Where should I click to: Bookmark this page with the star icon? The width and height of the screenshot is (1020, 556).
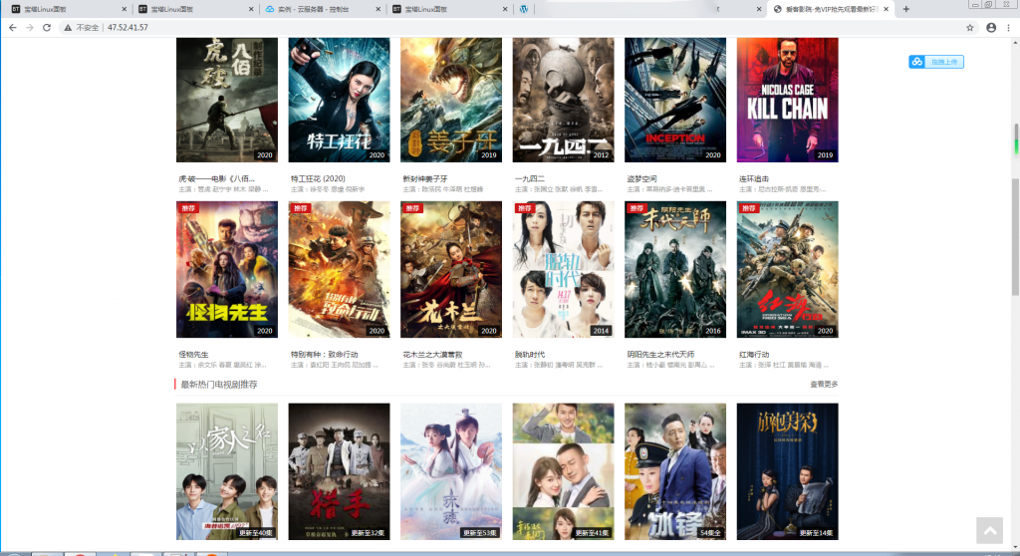click(969, 27)
